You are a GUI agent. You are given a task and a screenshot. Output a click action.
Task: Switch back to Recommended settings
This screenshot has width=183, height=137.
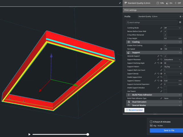(x=134, y=110)
